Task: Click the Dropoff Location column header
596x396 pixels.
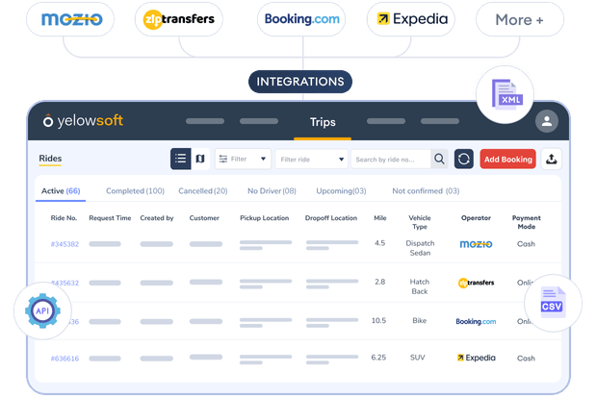Action: tap(331, 218)
